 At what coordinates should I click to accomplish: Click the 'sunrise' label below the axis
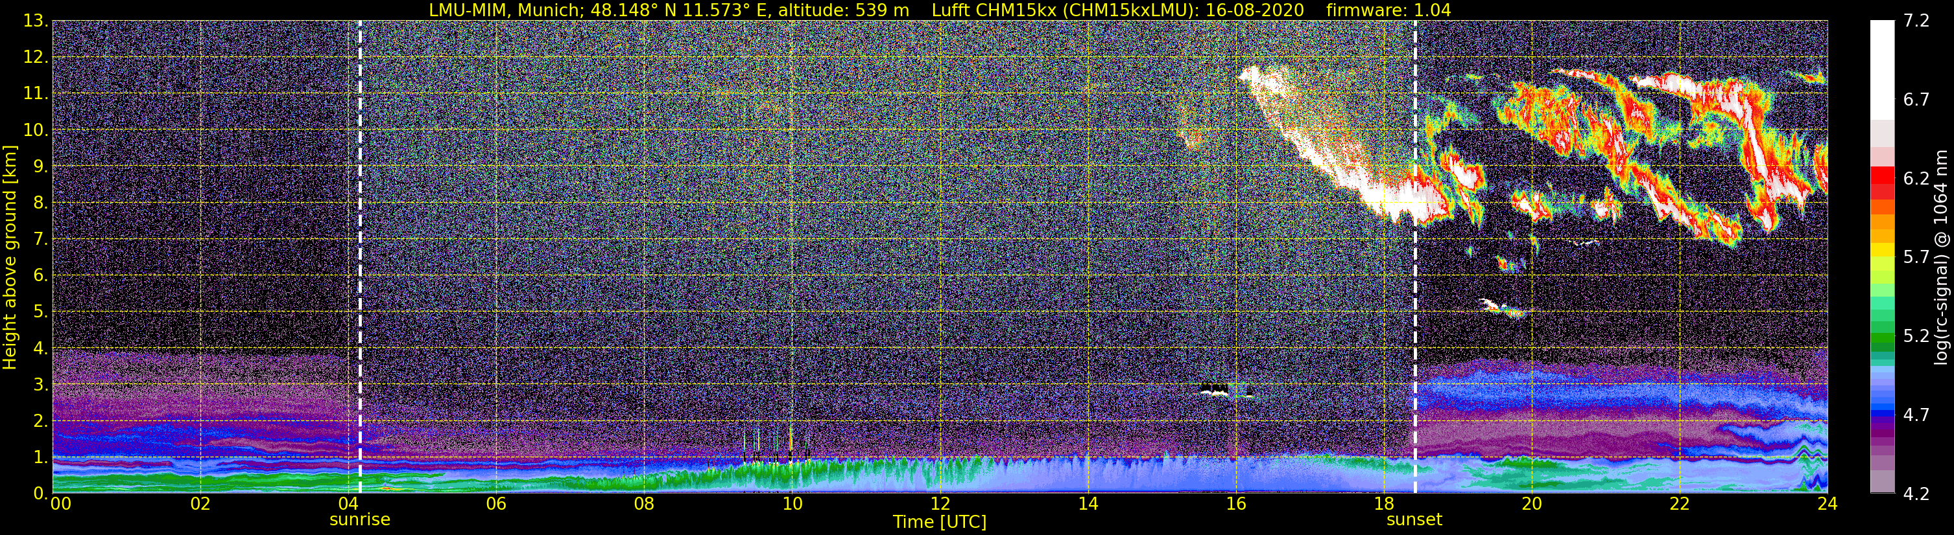click(359, 520)
